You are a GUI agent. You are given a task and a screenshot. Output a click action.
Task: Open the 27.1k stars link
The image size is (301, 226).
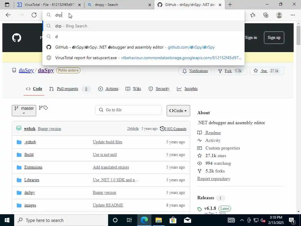[212, 156]
